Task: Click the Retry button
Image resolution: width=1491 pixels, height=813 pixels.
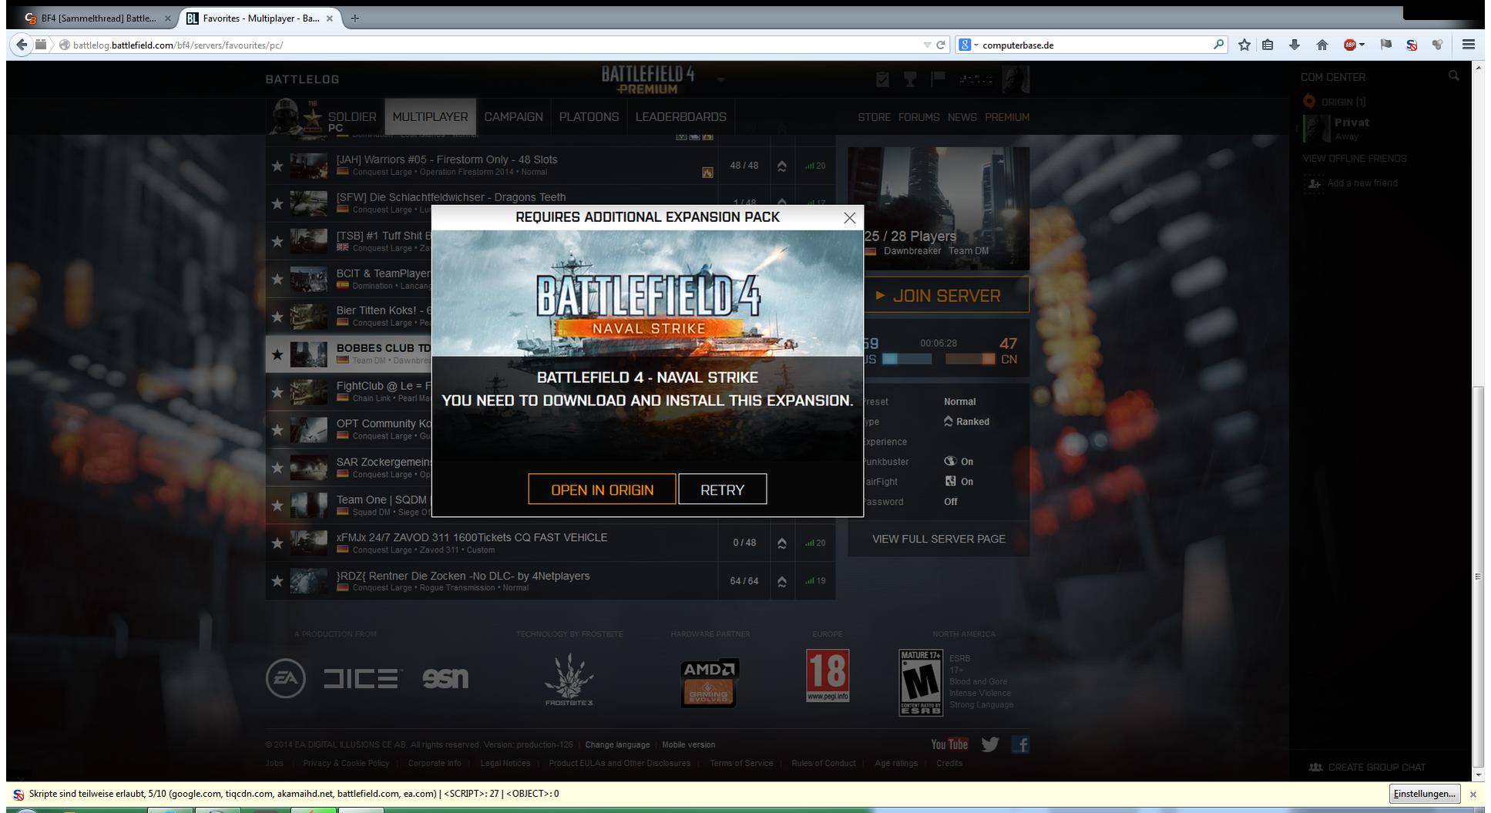Action: tap(722, 489)
